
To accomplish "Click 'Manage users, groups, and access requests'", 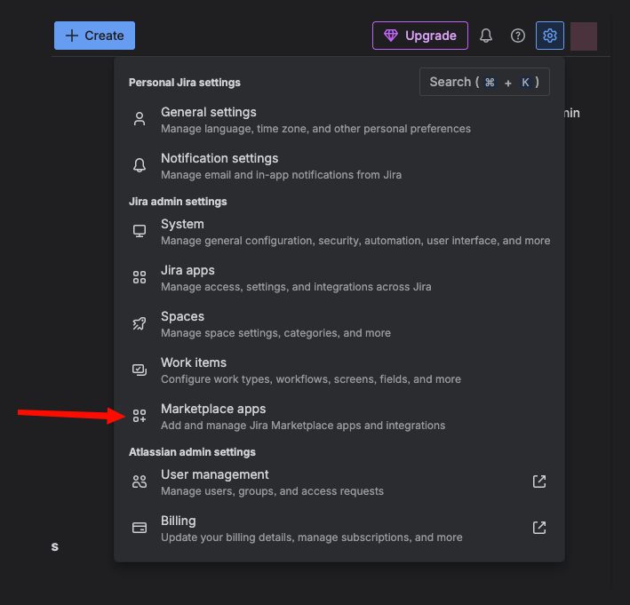I will 273,491.
